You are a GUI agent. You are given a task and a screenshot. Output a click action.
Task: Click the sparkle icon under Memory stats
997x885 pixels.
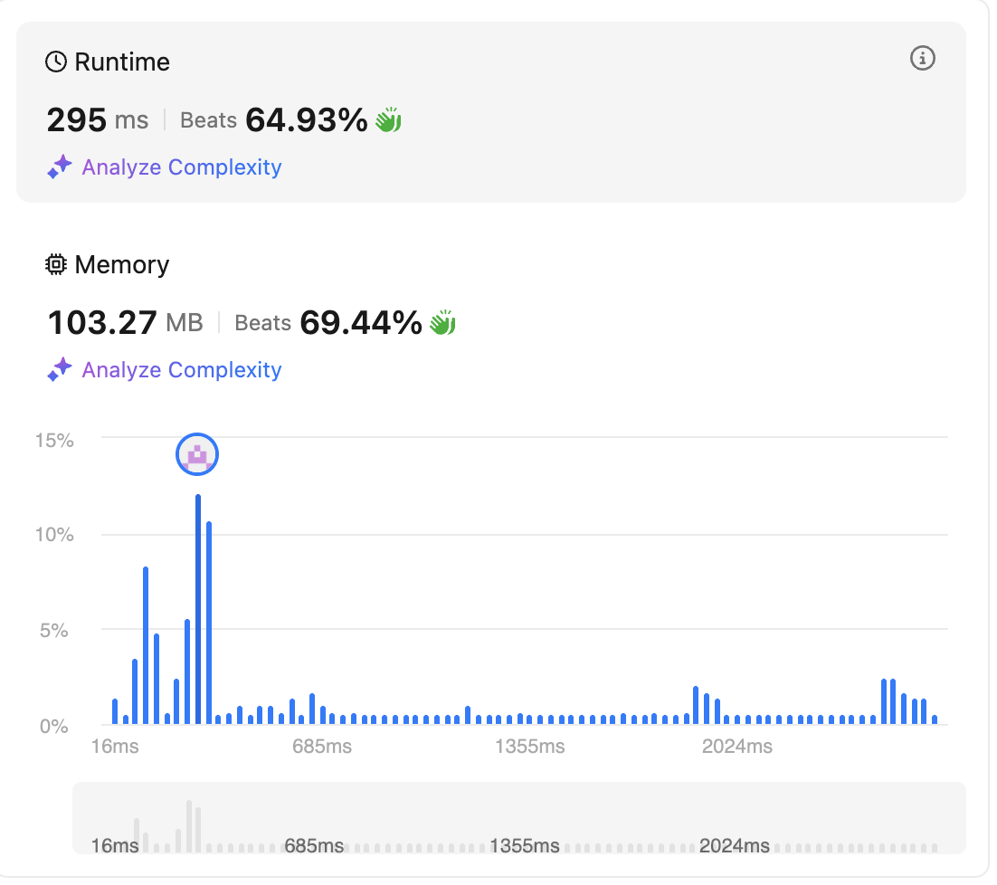coord(60,370)
